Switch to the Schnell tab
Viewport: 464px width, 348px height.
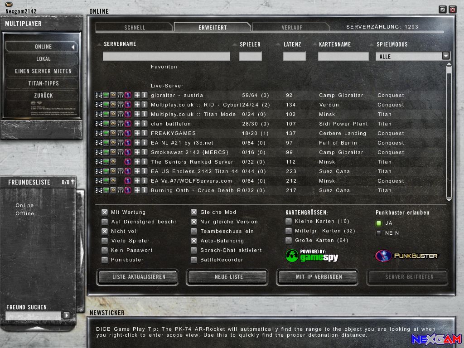pos(134,27)
